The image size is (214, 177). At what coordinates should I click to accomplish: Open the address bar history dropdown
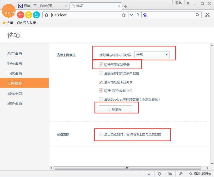pos(131,15)
